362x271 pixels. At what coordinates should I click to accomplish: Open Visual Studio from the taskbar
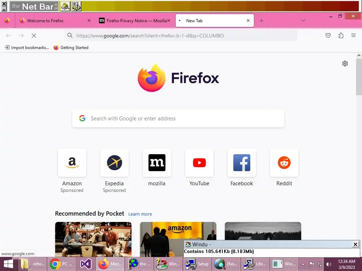click(x=86, y=264)
